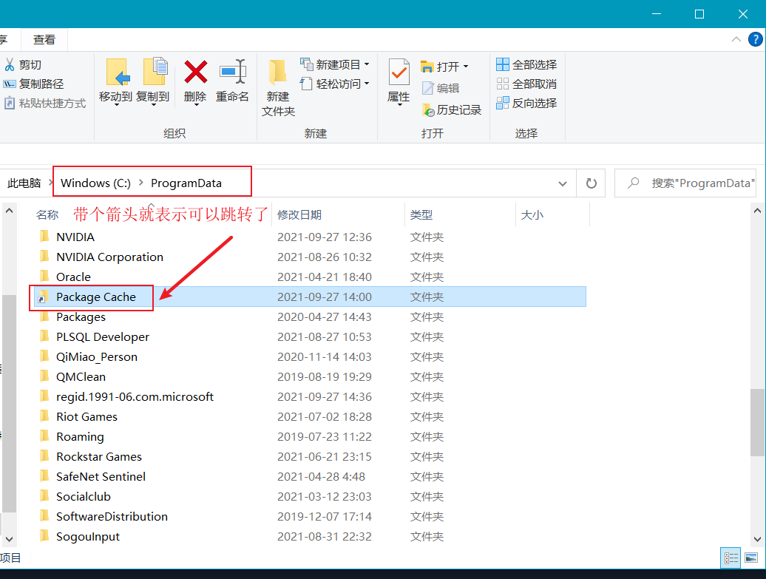Click the file list scrollbar up arrow
This screenshot has height=579, width=766.
pyautogui.click(x=757, y=211)
